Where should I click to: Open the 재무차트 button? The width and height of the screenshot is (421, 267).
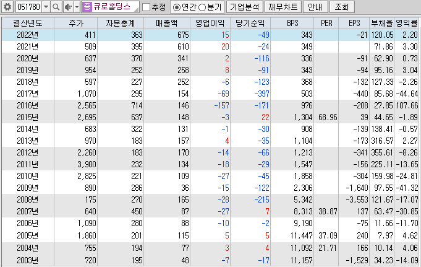(x=283, y=7)
